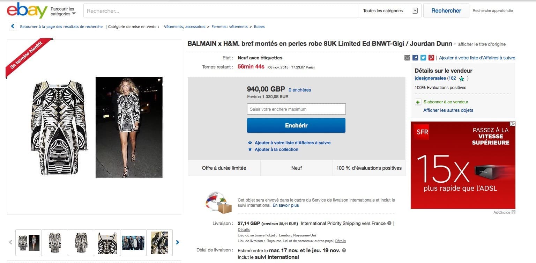The height and width of the screenshot is (263, 536).
Task: Click the eBay logo
Action: click(x=27, y=11)
